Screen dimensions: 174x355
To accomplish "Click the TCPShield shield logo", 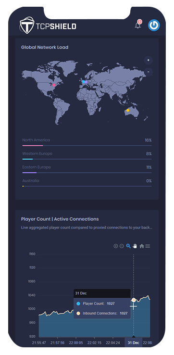I will 27,25.
